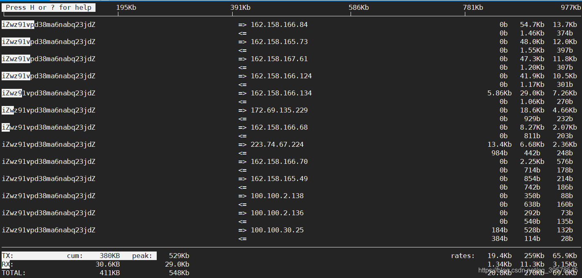
Task: Select IP address 100.100.2.138
Action: [277, 196]
